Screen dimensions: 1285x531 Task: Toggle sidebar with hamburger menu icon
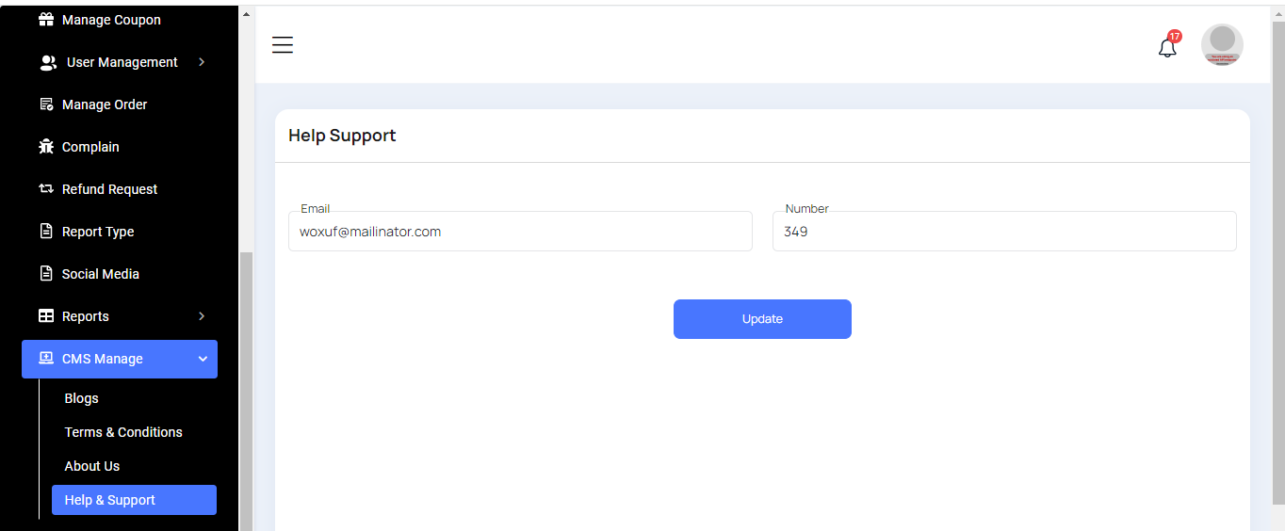point(283,45)
